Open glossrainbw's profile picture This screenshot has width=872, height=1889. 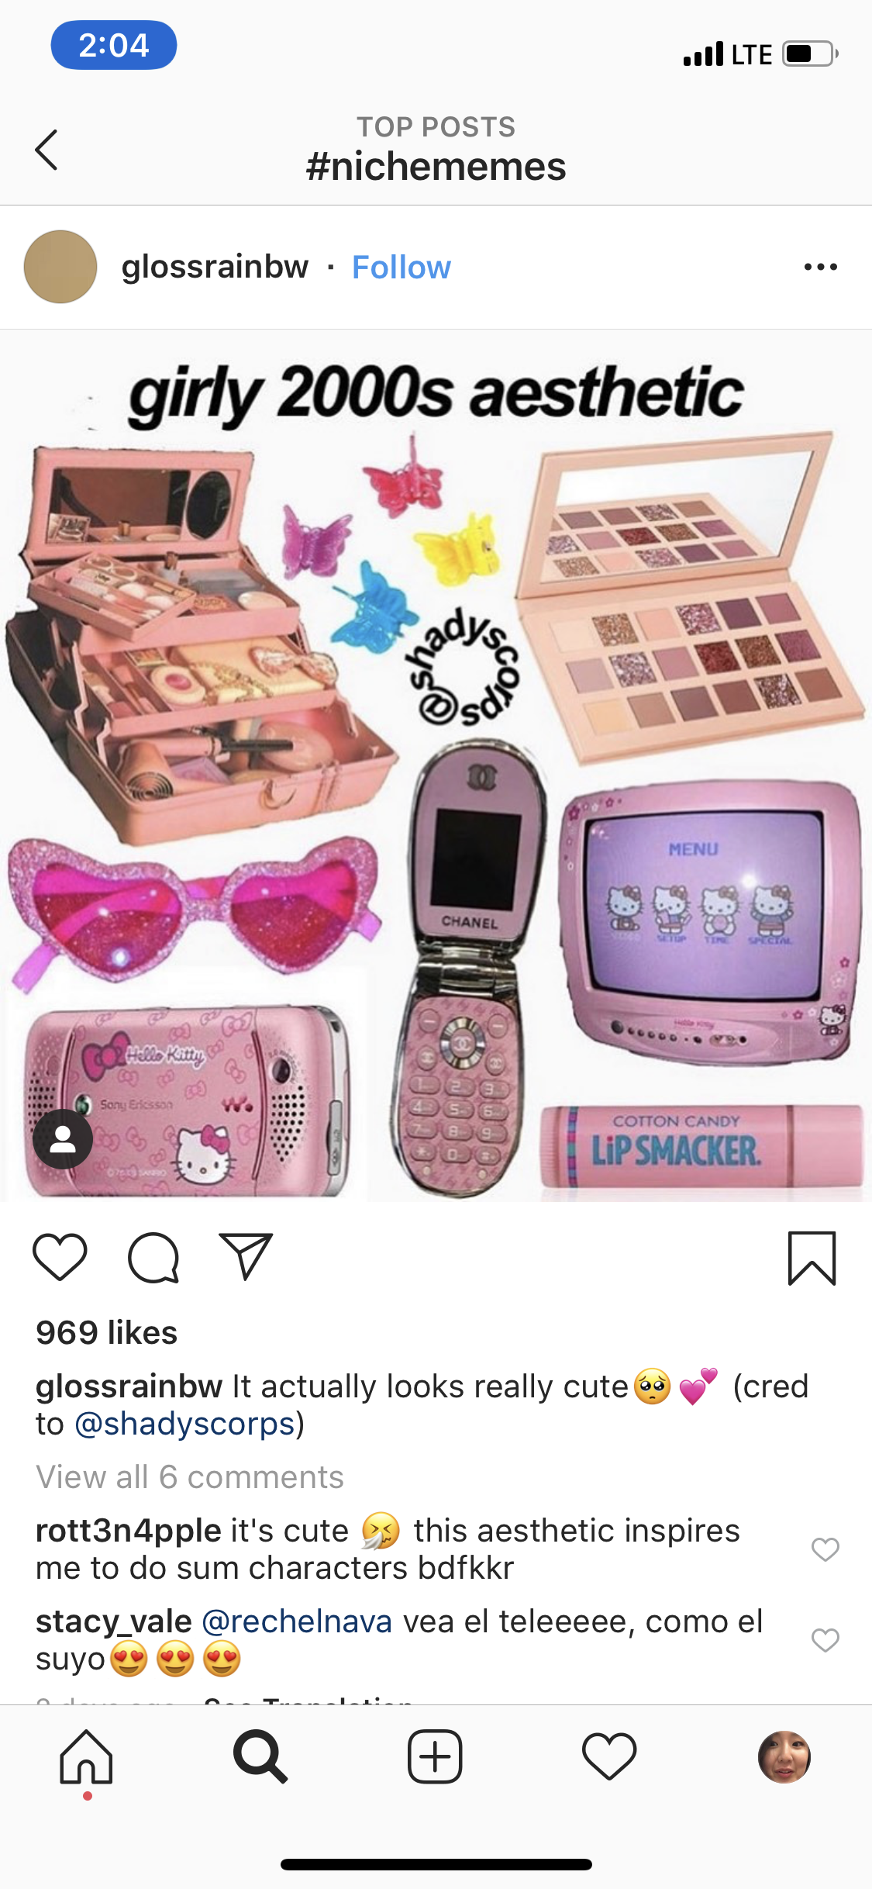60,267
